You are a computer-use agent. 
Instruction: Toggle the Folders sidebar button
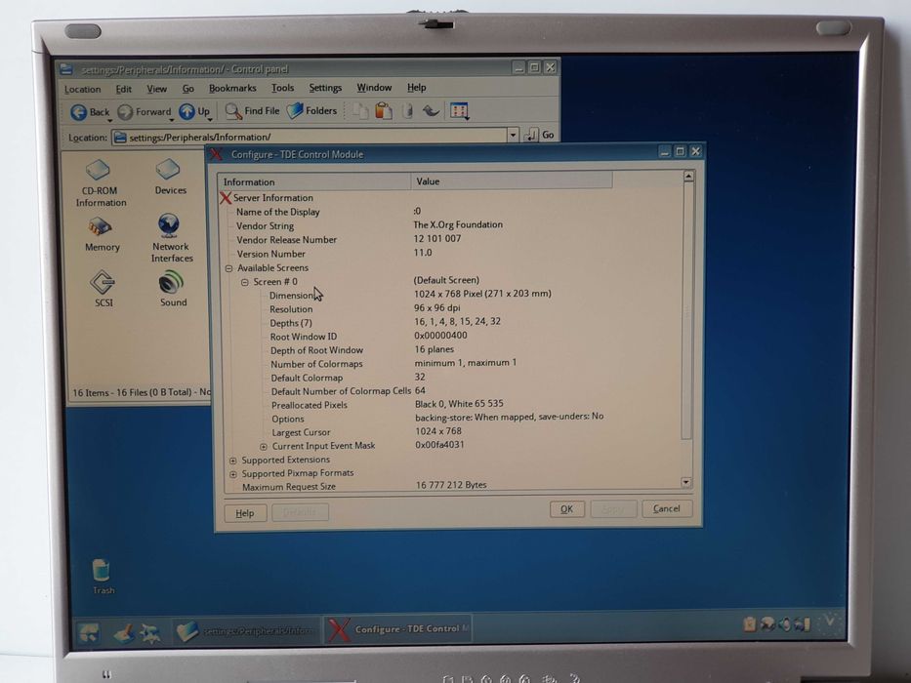click(311, 110)
